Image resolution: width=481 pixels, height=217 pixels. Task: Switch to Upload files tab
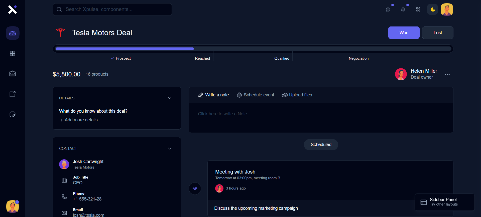(x=297, y=95)
